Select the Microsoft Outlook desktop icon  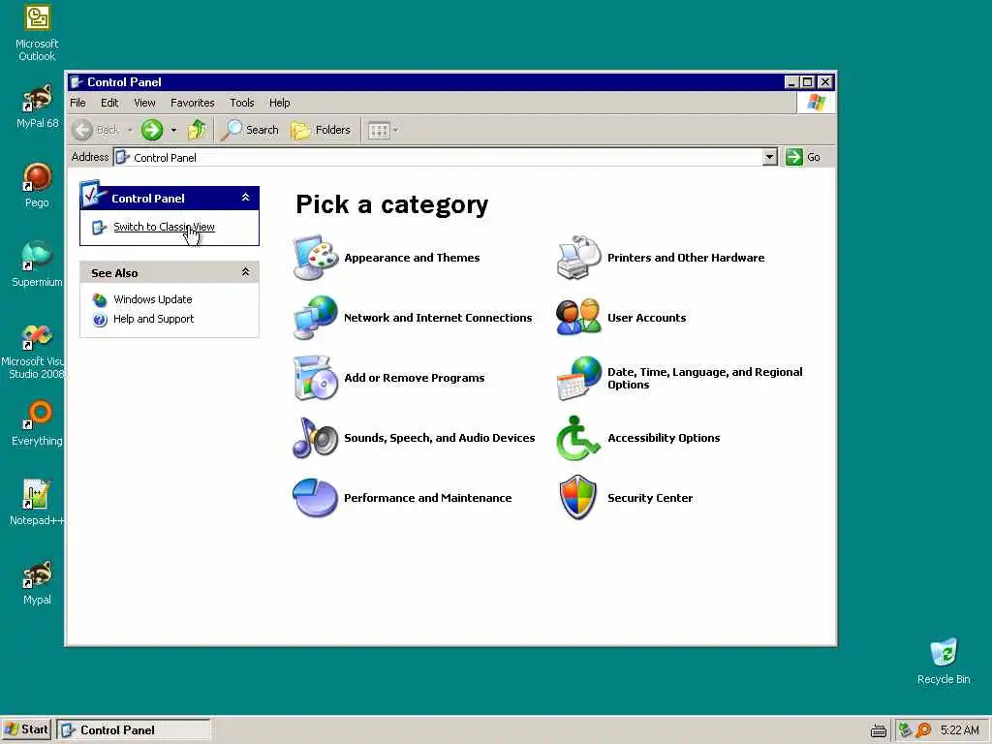(37, 33)
